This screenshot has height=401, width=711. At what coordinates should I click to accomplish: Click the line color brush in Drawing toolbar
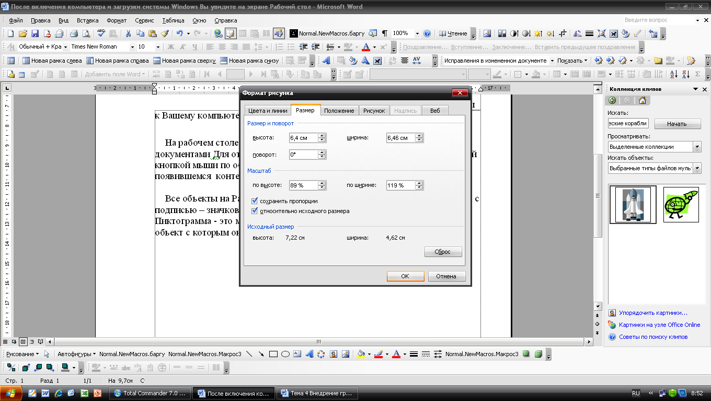coord(379,354)
